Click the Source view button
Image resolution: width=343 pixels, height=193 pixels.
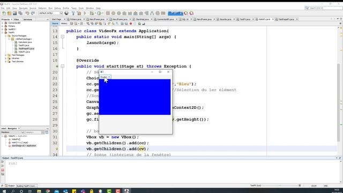click(55, 24)
